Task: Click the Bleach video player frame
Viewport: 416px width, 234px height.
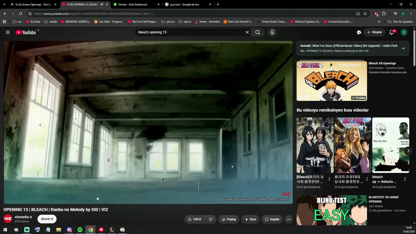Action: point(148,122)
